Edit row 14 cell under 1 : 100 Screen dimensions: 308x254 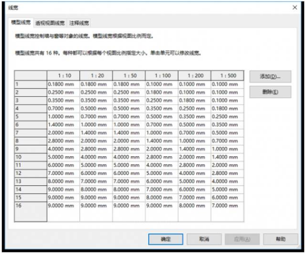pyautogui.click(x=162, y=190)
